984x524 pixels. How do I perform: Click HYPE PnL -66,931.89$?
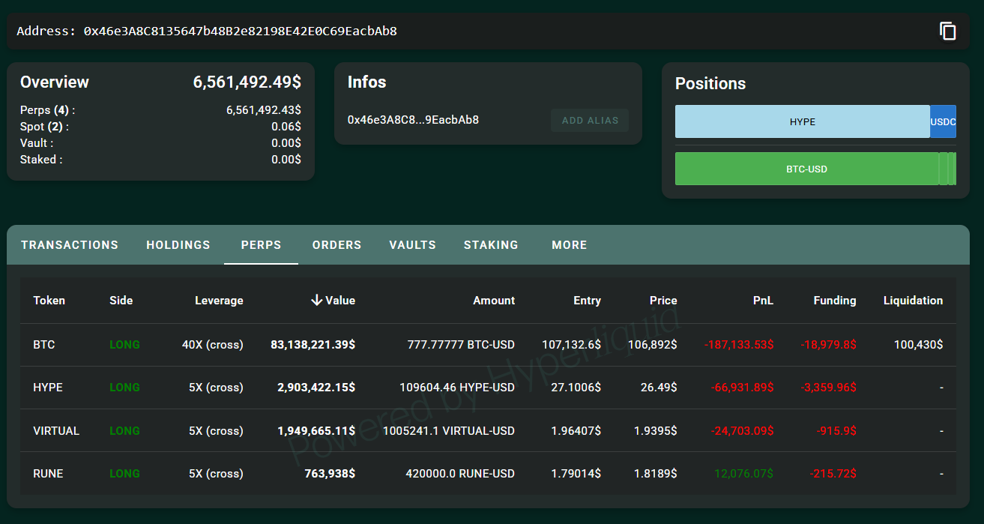(x=742, y=388)
